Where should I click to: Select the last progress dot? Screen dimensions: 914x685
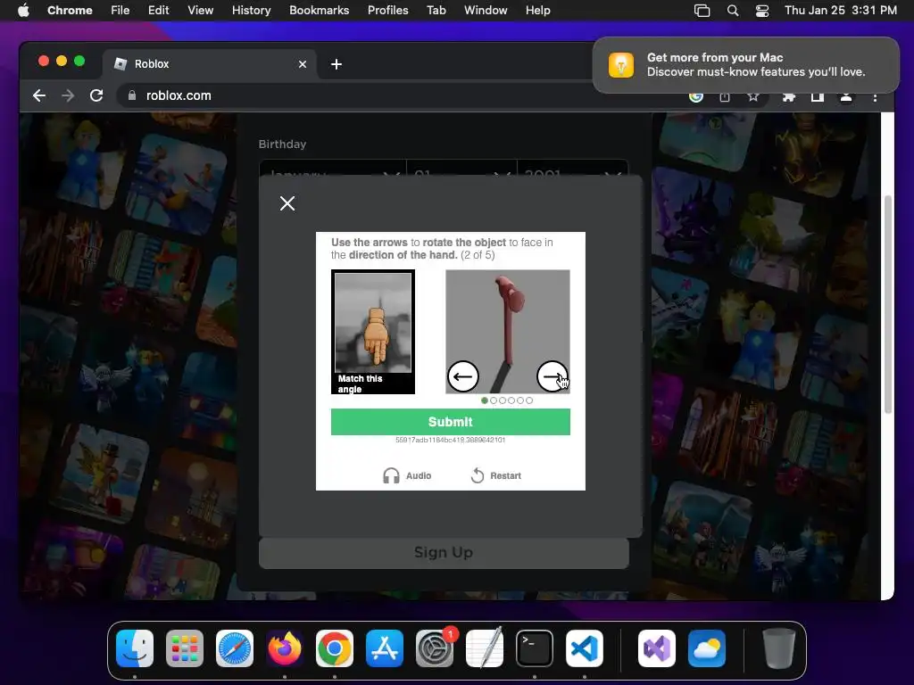point(529,400)
